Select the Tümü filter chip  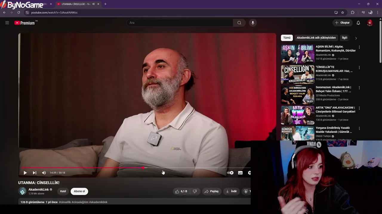[287, 38]
